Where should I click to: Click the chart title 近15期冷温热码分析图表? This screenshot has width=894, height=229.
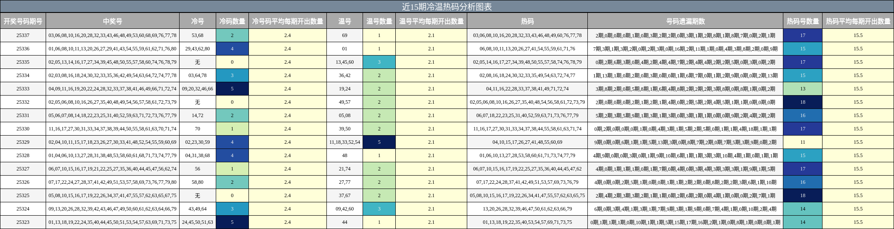point(447,6)
